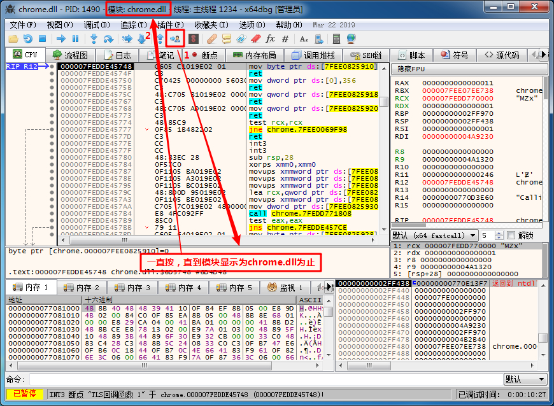554x406 pixels.
Task: Open the 文件(F) menu
Action: [x=23, y=25]
